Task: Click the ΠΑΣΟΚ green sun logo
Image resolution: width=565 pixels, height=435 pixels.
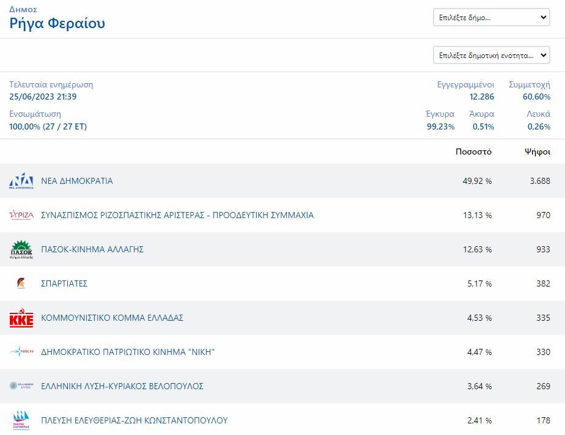Action: 21,250
